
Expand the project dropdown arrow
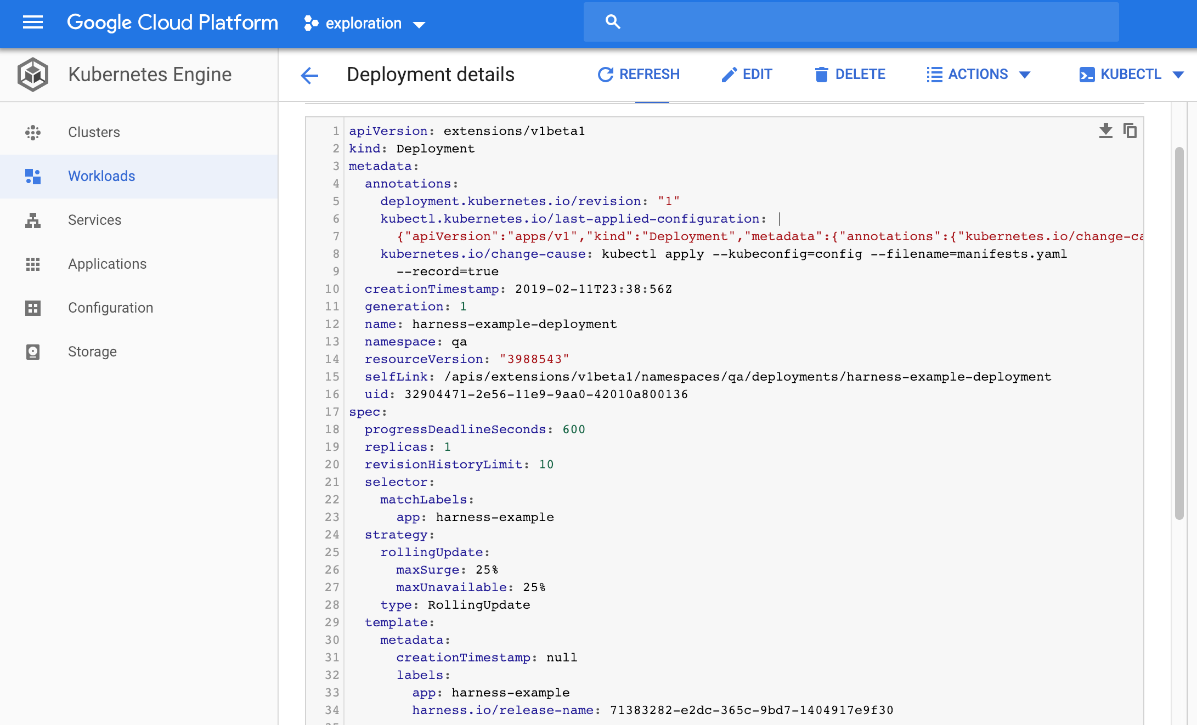coord(419,24)
